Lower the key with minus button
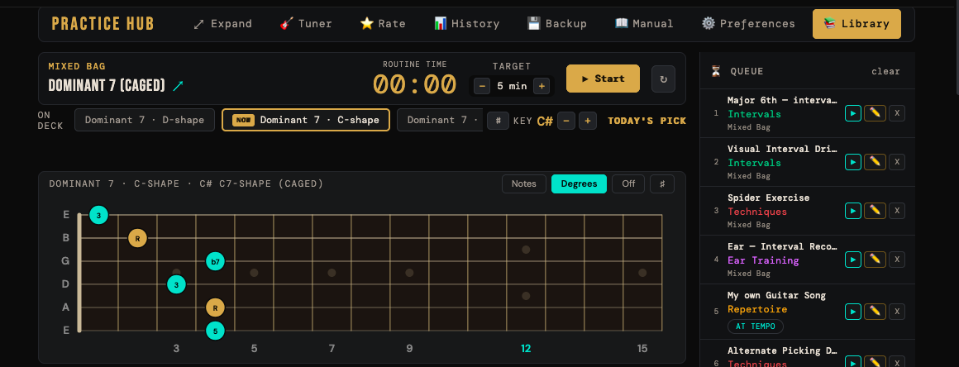This screenshot has height=367, width=959. pos(566,121)
